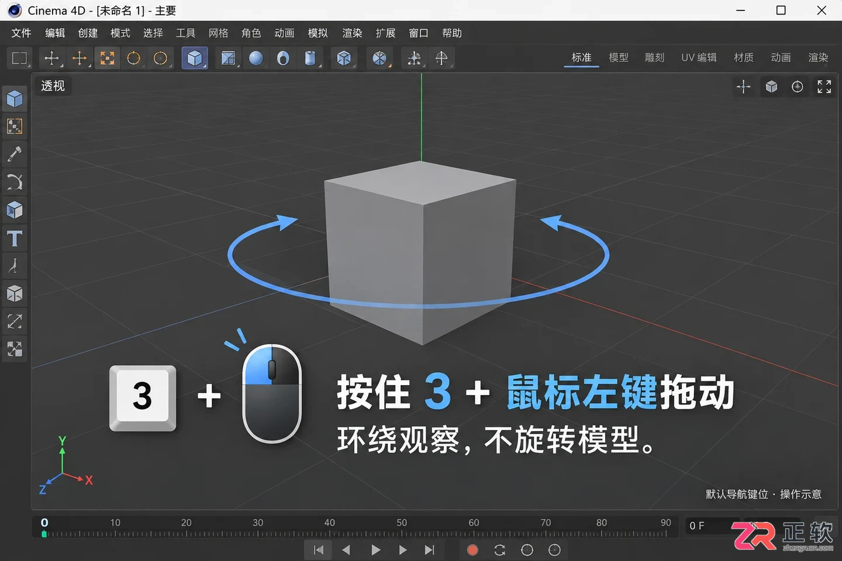Click the viewport crosshair move-camera icon
Viewport: 842px width, 561px height.
pyautogui.click(x=744, y=86)
